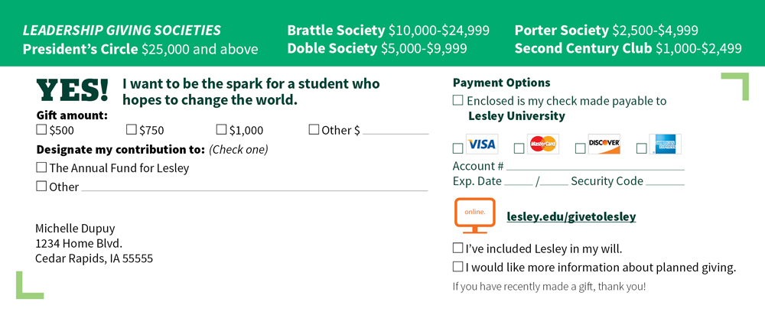Viewport: 765px width, 315px height.
Task: Check the $1,000 gift amount box
Action: pyautogui.click(x=222, y=130)
